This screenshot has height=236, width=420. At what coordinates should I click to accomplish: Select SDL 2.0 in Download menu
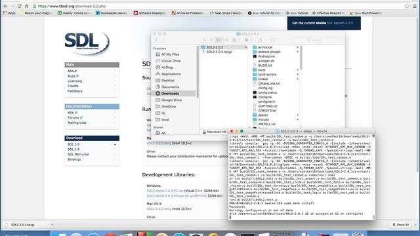(x=73, y=144)
